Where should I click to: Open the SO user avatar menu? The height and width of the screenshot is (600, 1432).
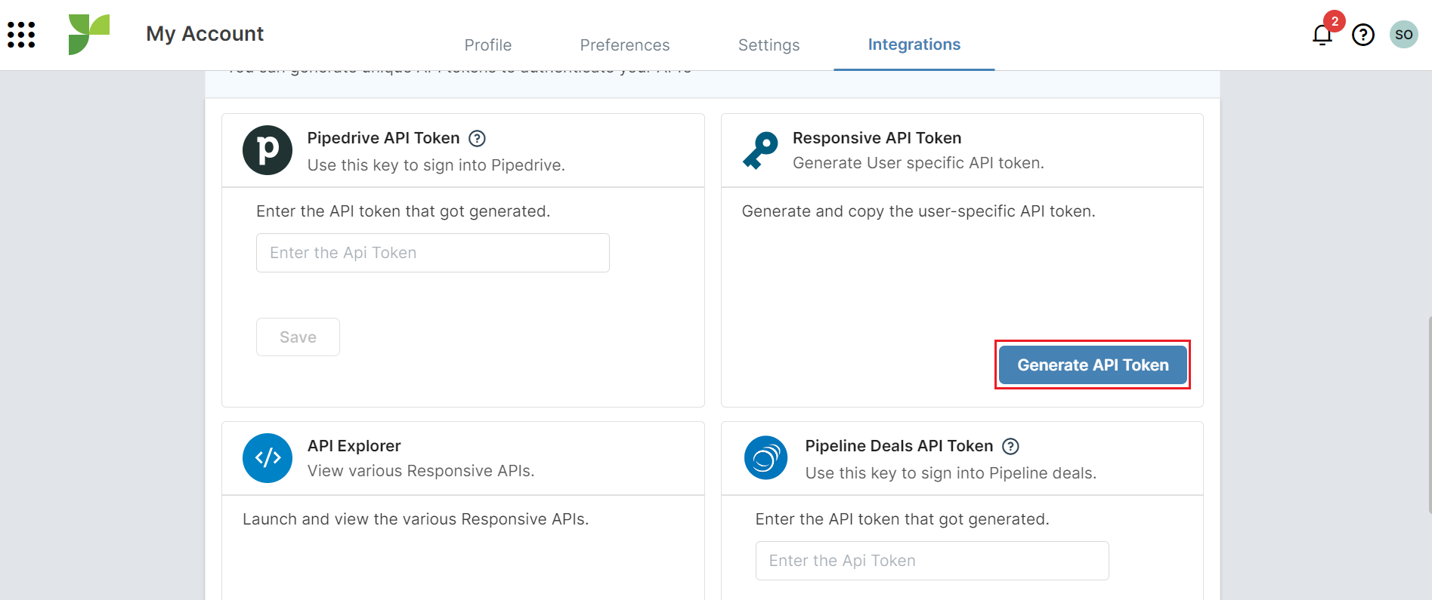coord(1403,35)
